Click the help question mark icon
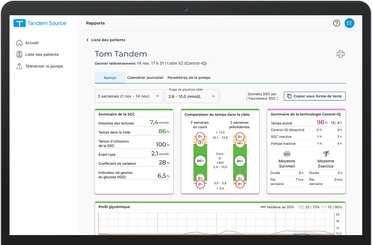Screen dimensions: 372x245 pos(337,23)
